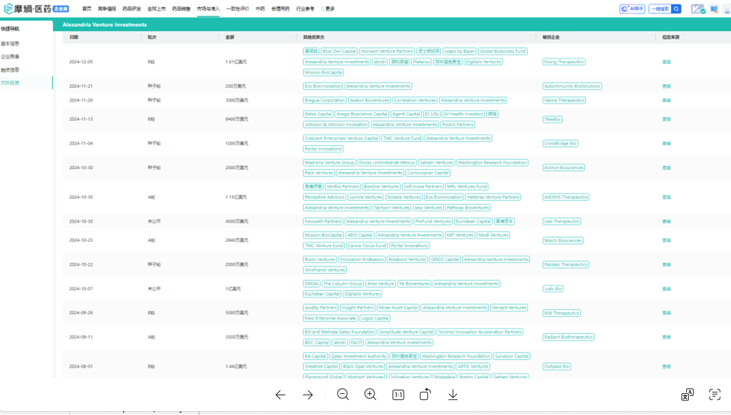The height and width of the screenshot is (415, 731).
Task: Go to next image with right arrow
Action: coord(308,395)
